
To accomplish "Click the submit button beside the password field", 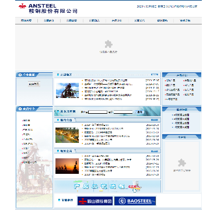I will coord(139,112).
